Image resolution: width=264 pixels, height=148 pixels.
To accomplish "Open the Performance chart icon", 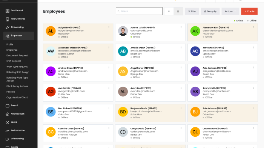I will [7, 131].
